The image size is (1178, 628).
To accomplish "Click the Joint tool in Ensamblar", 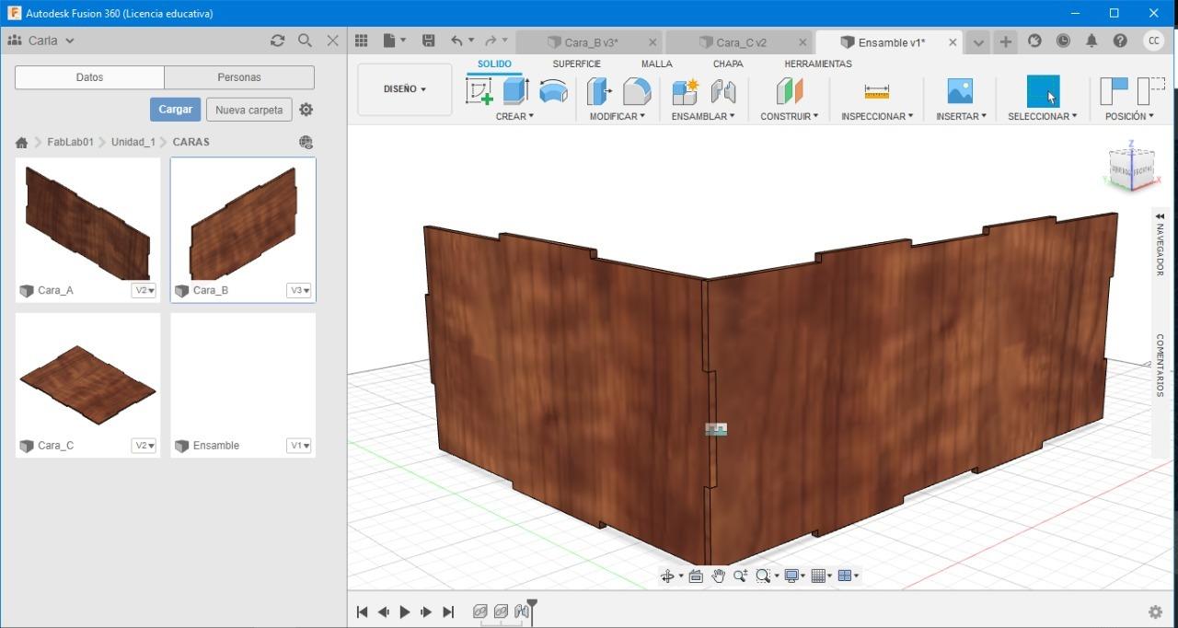I will tap(723, 91).
